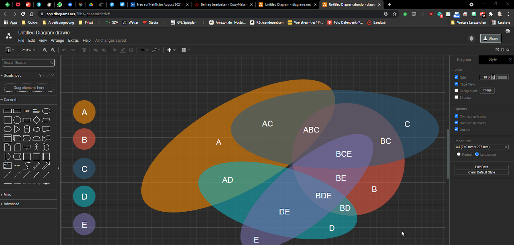This screenshot has height=245, width=514.
Task: Open the A4 Paper Size dropdown
Action: (x=481, y=147)
